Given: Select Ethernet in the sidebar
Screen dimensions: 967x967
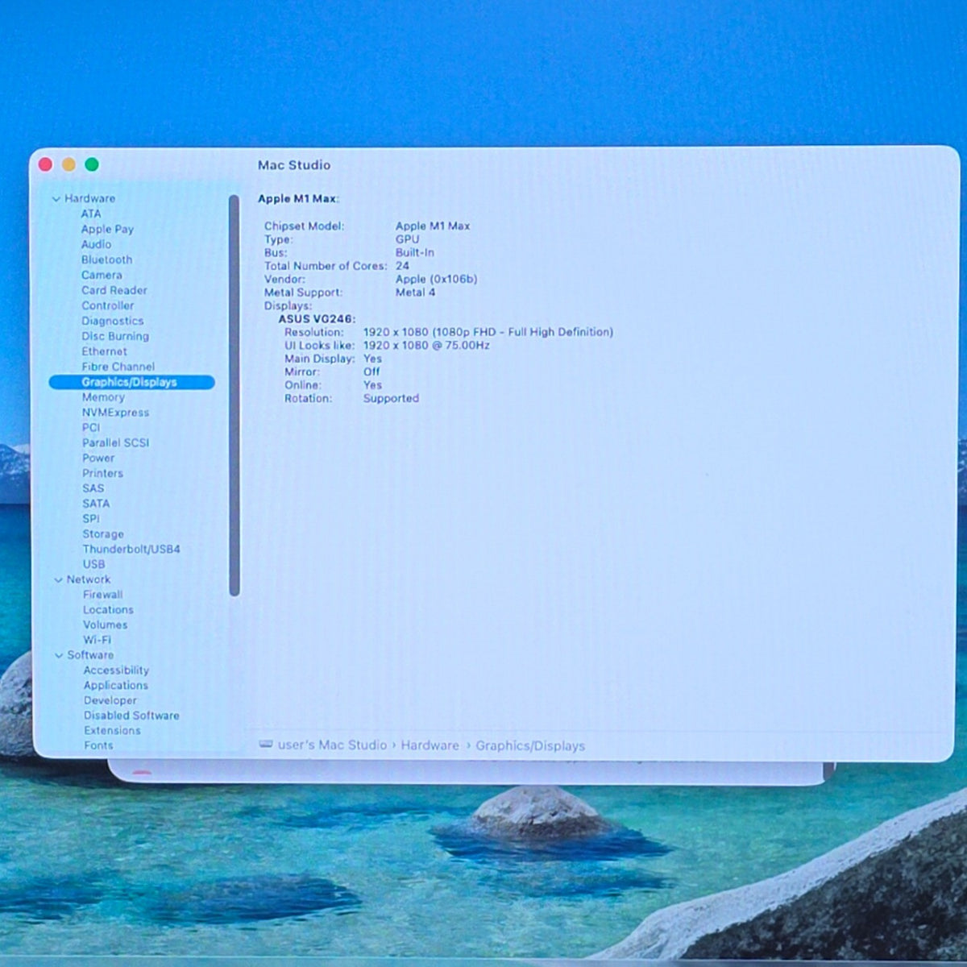Looking at the screenshot, I should [104, 351].
